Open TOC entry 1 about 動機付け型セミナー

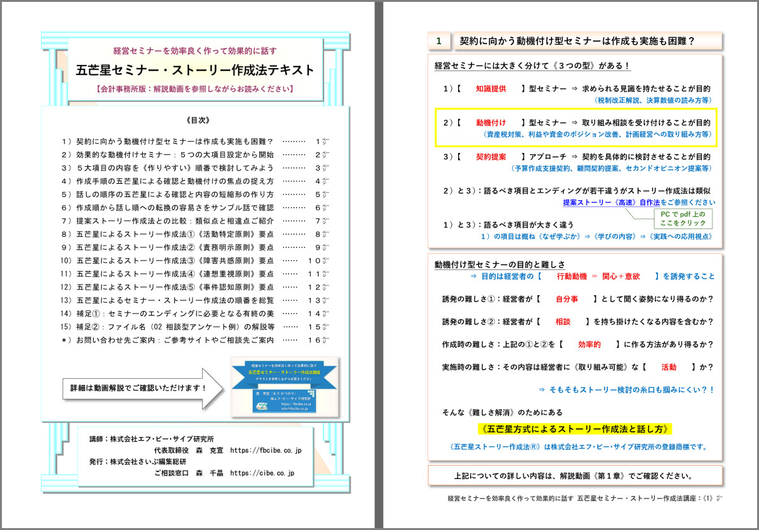168,142
